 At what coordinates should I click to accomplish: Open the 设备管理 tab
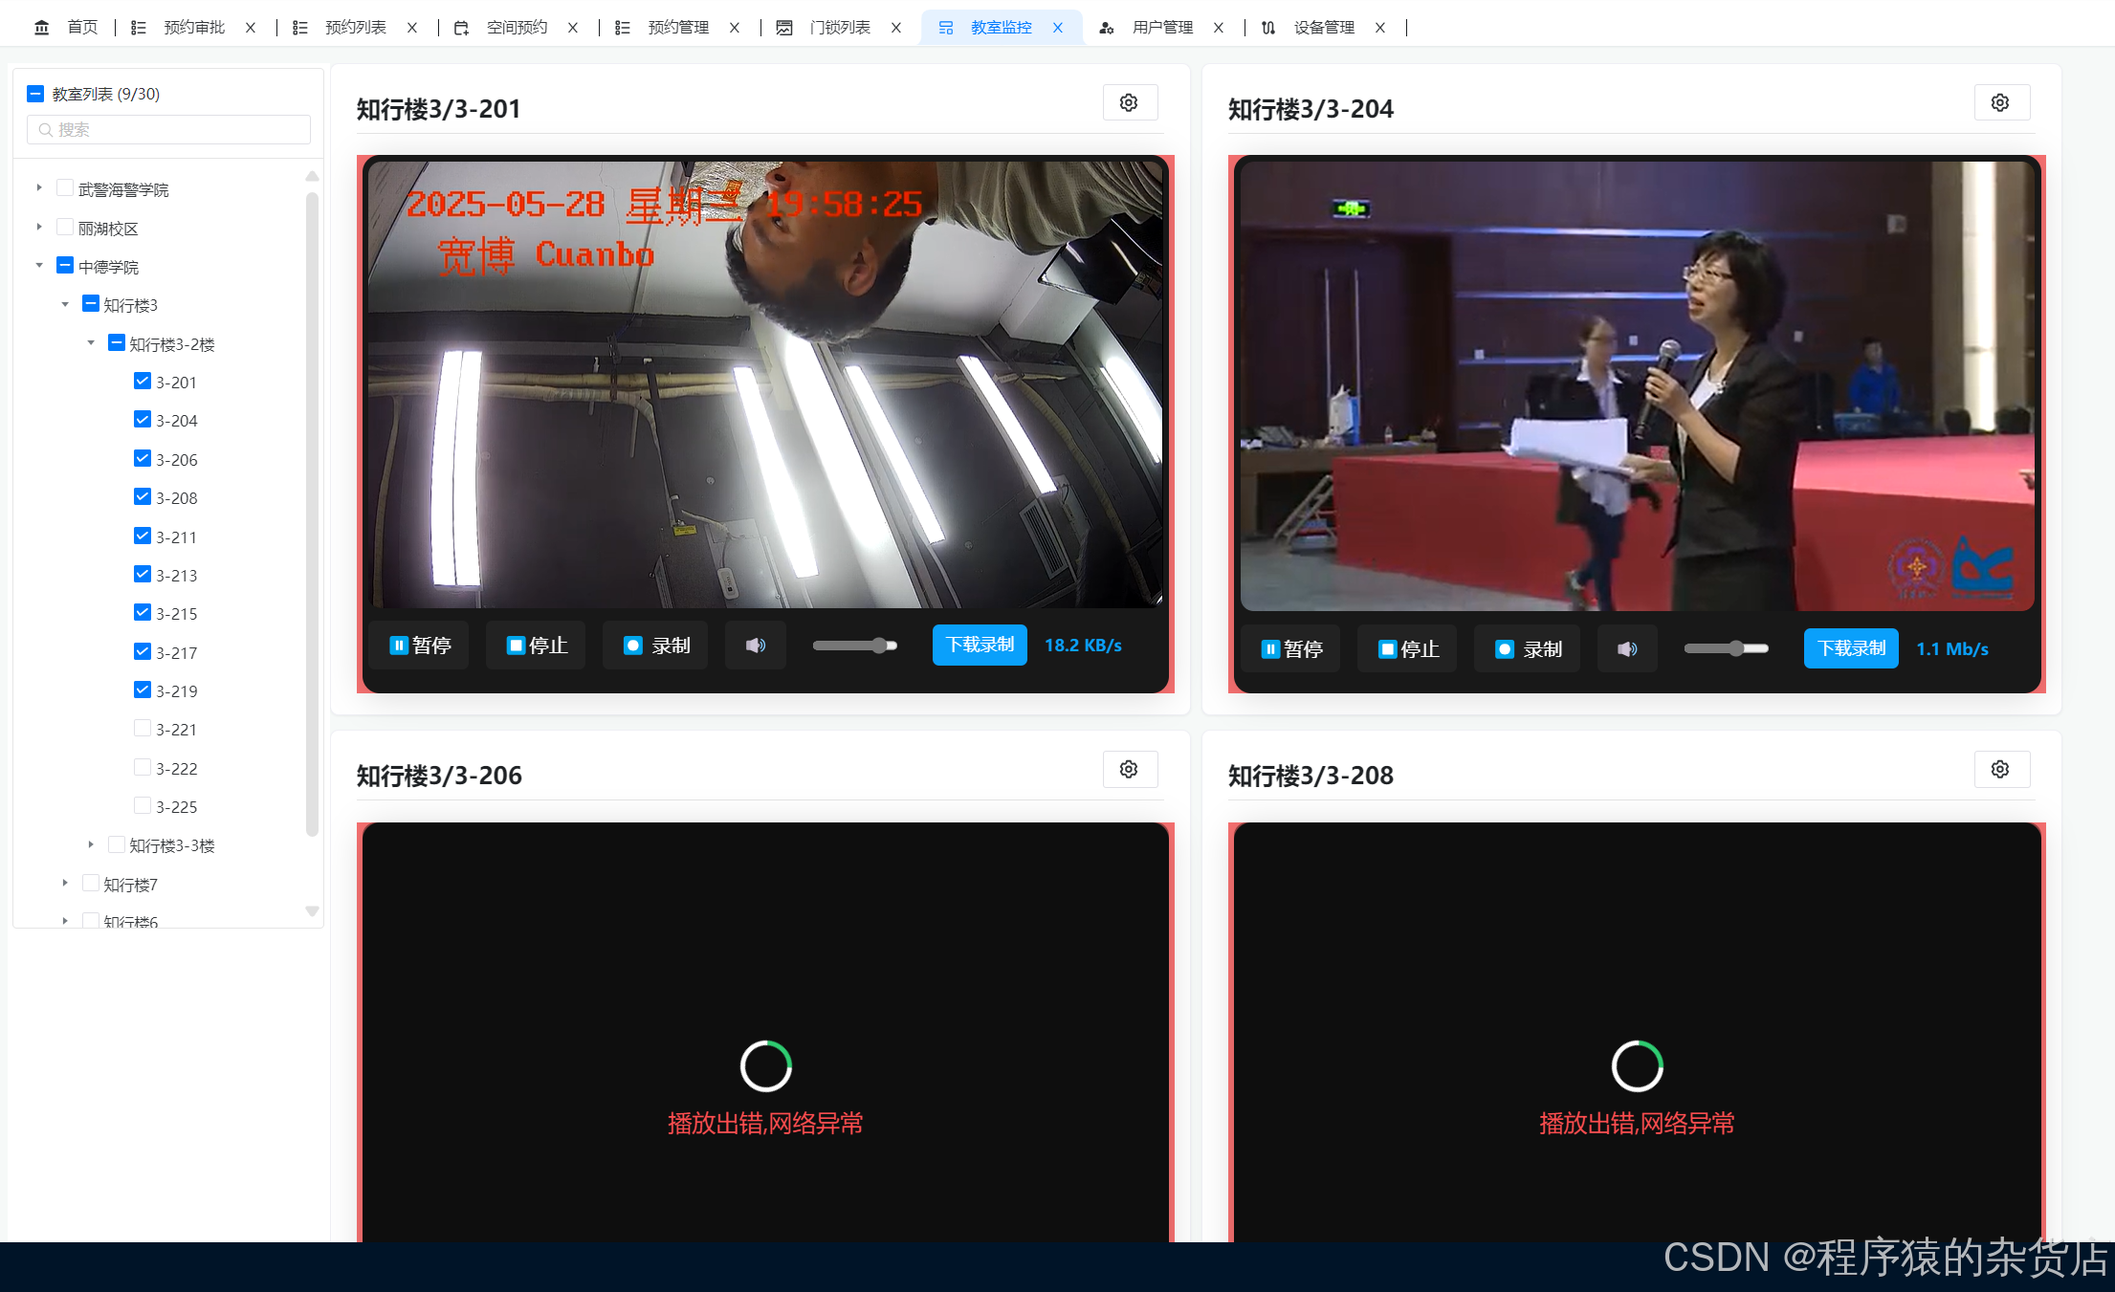(x=1323, y=28)
